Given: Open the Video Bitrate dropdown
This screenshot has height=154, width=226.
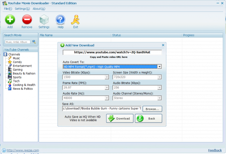Looking at the screenshot, I should [x=107, y=77].
